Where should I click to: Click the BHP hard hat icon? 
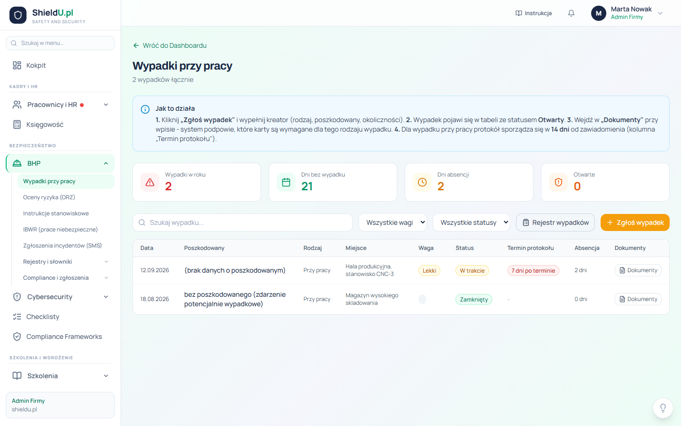pyautogui.click(x=17, y=163)
